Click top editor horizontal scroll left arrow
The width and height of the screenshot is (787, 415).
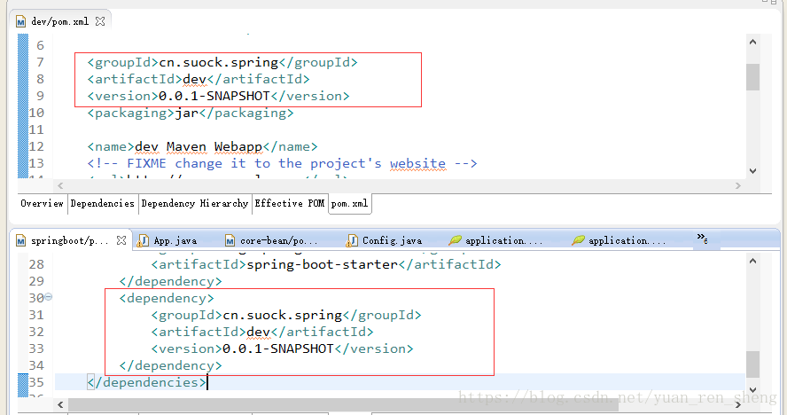tap(60, 185)
